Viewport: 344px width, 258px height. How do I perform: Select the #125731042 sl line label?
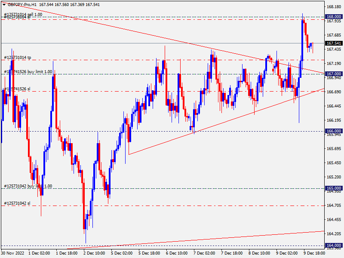click(17, 203)
